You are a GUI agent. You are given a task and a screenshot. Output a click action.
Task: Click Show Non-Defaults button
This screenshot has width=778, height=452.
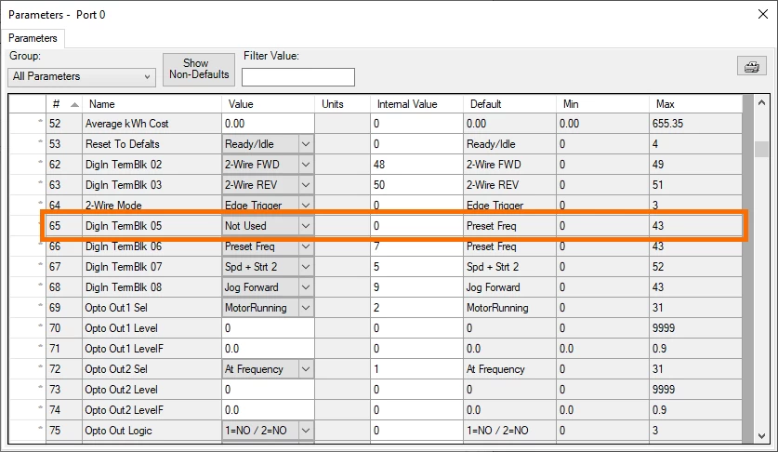tap(199, 69)
